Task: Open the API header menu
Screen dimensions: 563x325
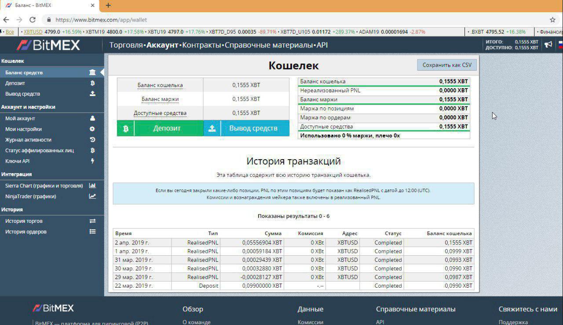Action: coord(322,45)
